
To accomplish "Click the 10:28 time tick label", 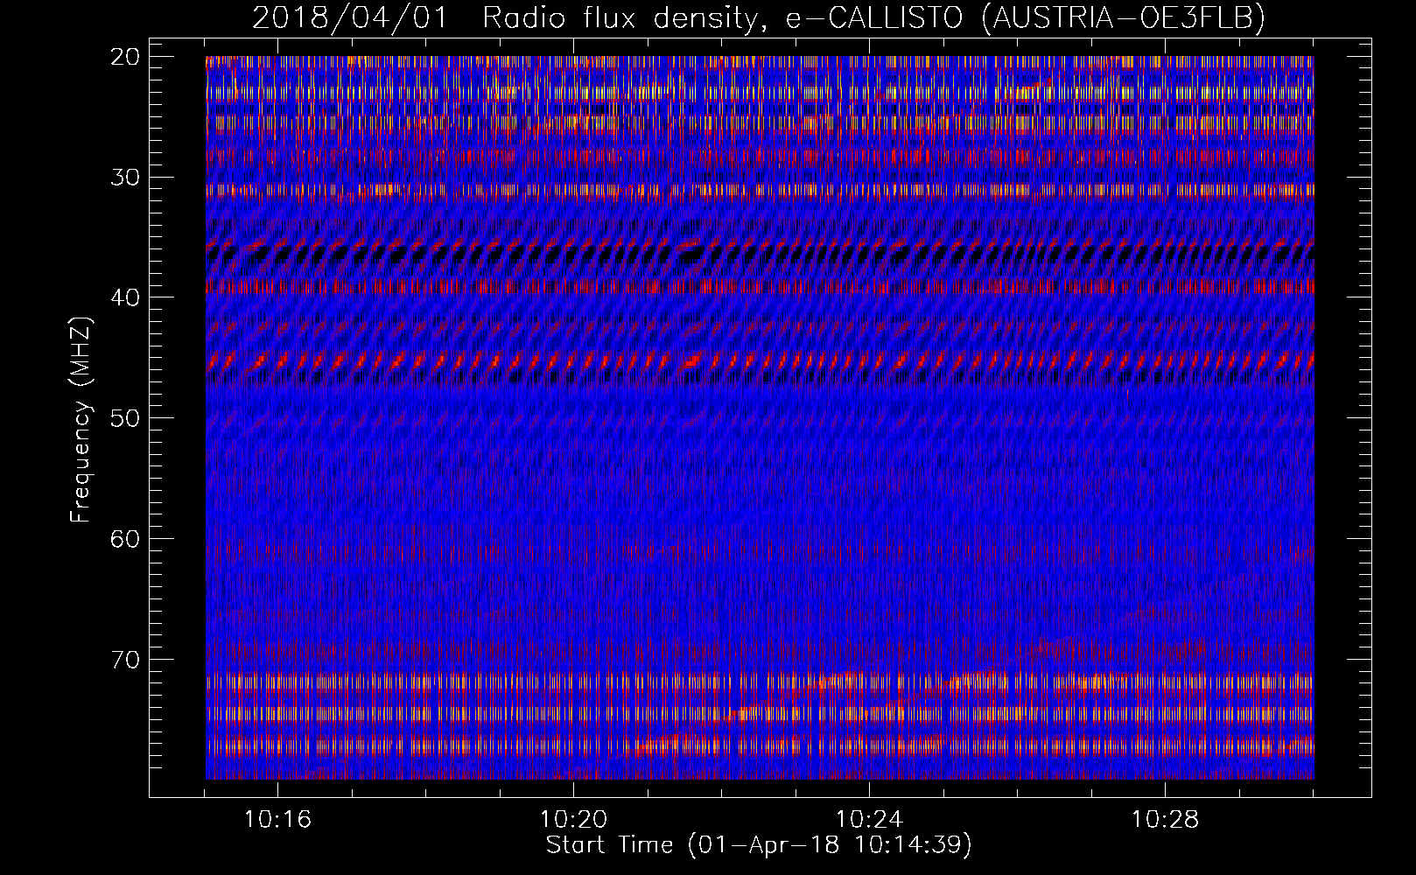I will 1165,820.
